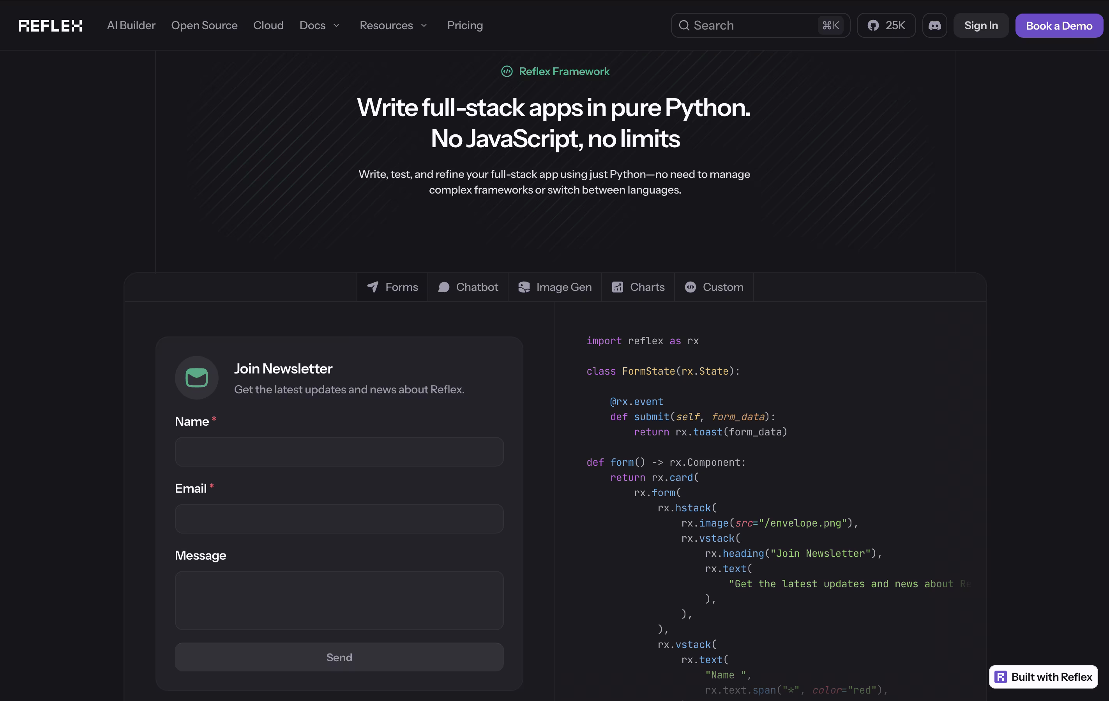
Task: Focus the Name input field
Action: (339, 451)
